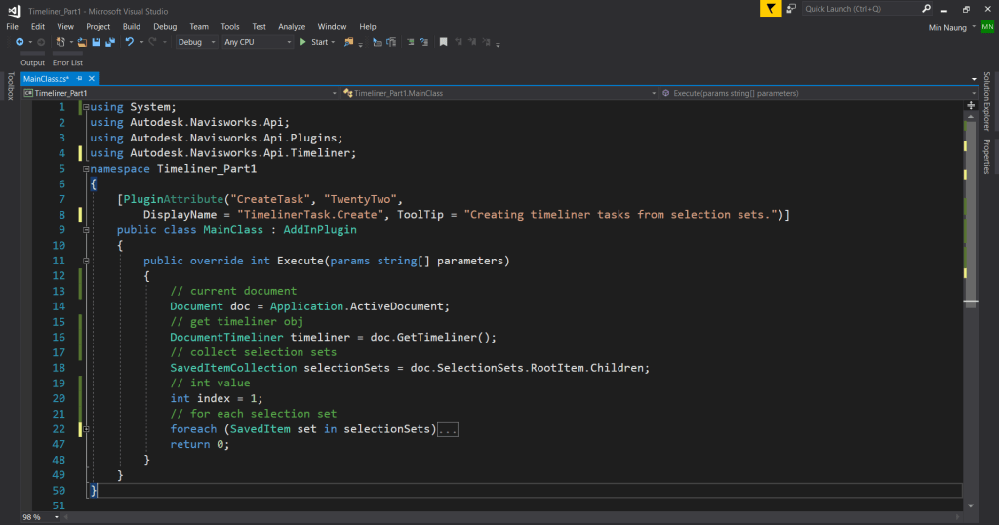Switch to the Error List tab
The height and width of the screenshot is (525, 999).
click(67, 62)
